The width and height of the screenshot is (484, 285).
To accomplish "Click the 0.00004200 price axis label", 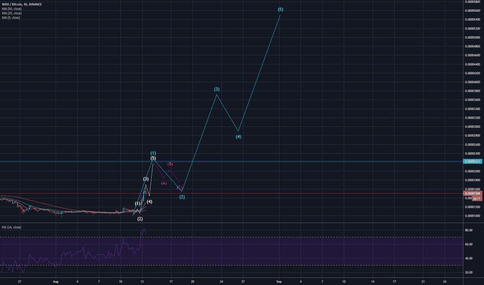I will pyautogui.click(x=473, y=73).
